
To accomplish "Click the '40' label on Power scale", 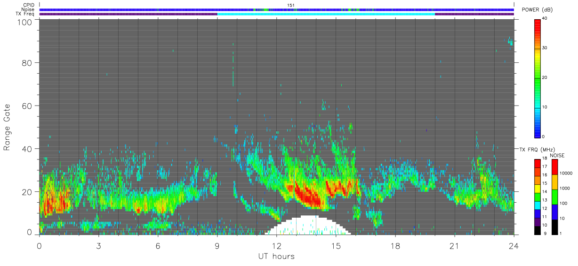I will coord(545,18).
